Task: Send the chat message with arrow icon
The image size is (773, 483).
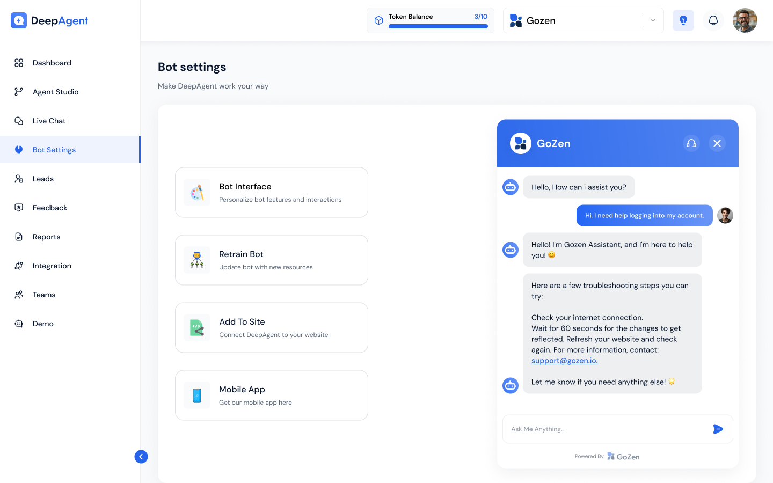Action: click(718, 429)
